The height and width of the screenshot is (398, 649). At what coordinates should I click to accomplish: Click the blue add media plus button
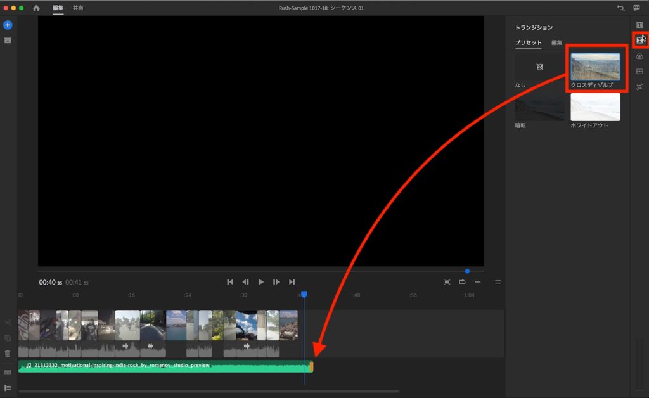[8, 25]
